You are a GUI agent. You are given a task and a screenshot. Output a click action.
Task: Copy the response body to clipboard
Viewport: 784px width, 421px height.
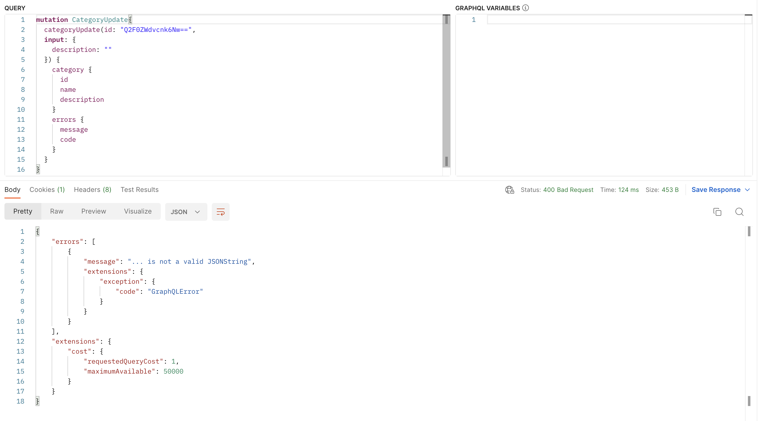click(718, 212)
